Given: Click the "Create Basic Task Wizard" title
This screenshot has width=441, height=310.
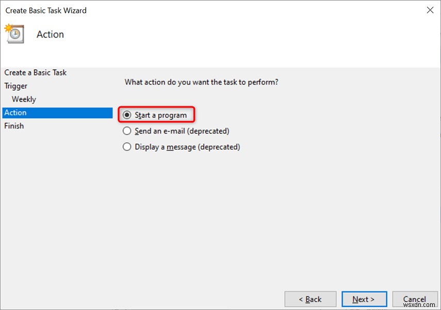Looking at the screenshot, I should (46, 10).
